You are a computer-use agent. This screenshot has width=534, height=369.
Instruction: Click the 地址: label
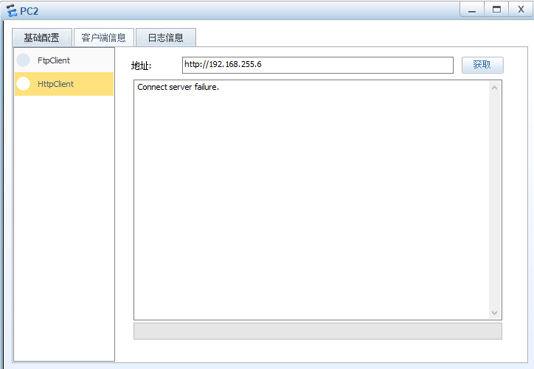click(x=142, y=66)
